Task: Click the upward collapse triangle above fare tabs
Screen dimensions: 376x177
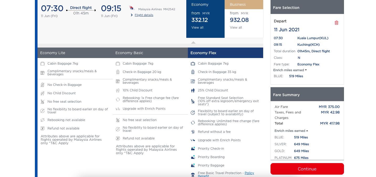Action: point(193,42)
